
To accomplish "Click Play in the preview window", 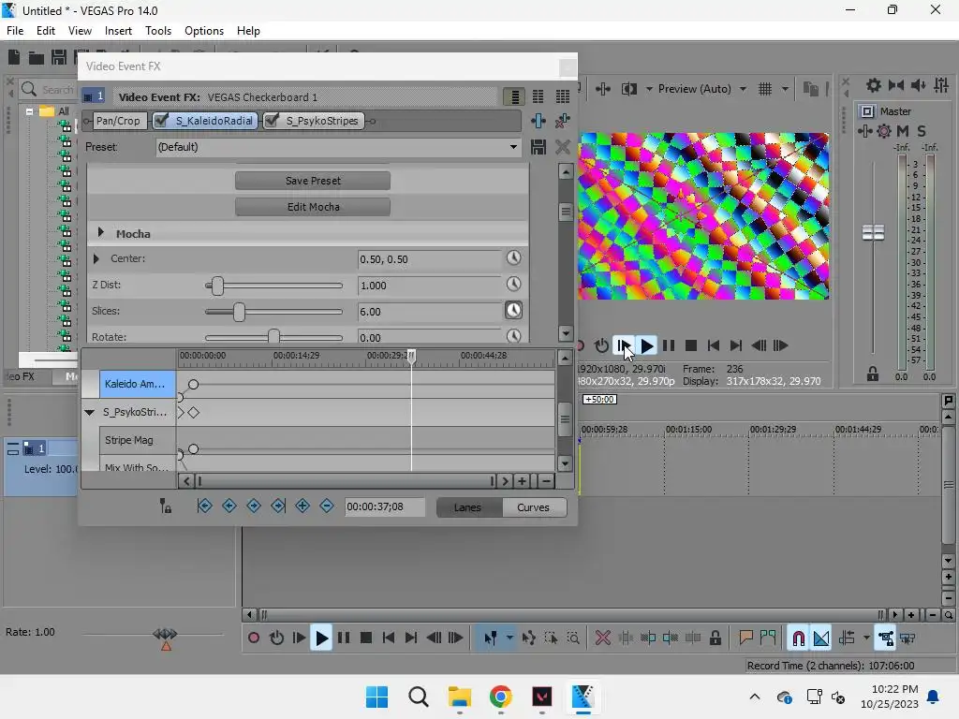I will (646, 346).
